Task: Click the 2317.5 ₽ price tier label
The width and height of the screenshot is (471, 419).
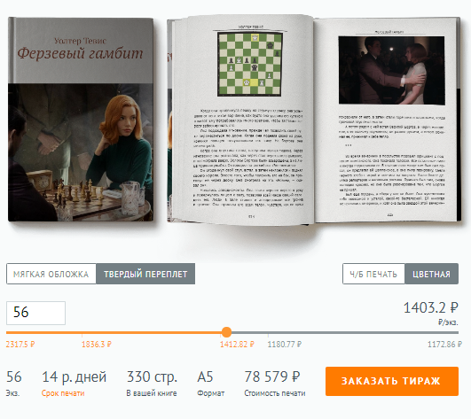Action: (x=20, y=344)
